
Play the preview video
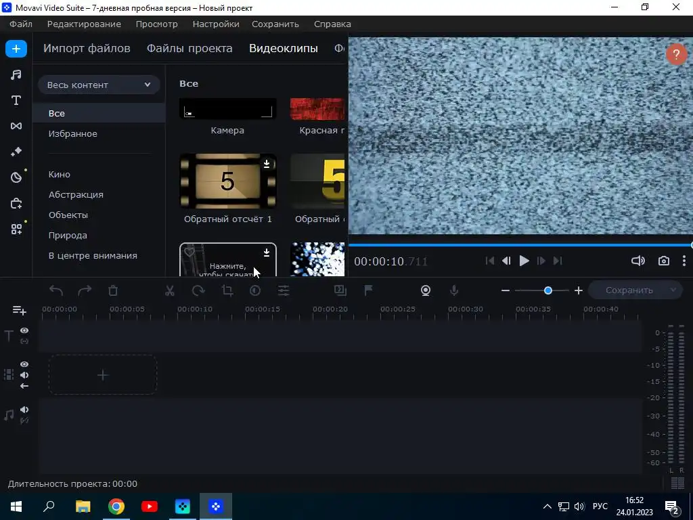point(524,261)
